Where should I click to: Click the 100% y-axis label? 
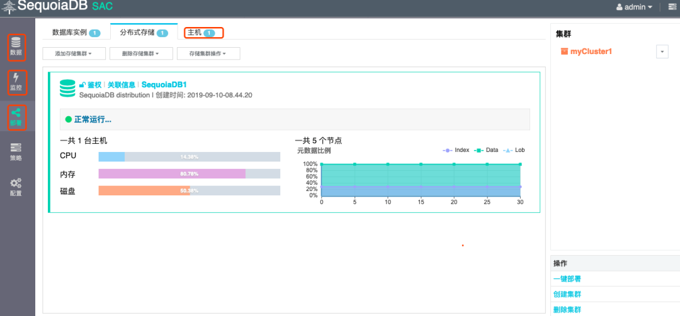coord(310,164)
